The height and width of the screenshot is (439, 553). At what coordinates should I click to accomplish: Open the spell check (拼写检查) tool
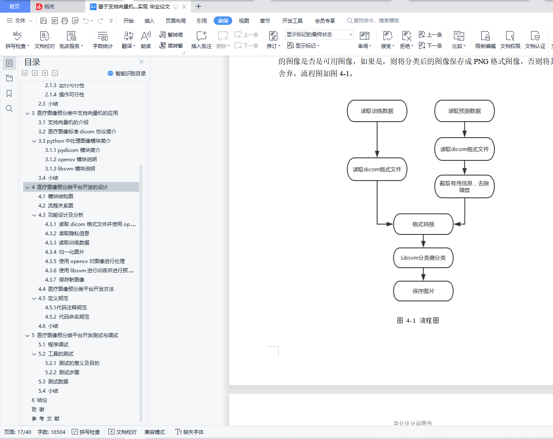click(17, 40)
